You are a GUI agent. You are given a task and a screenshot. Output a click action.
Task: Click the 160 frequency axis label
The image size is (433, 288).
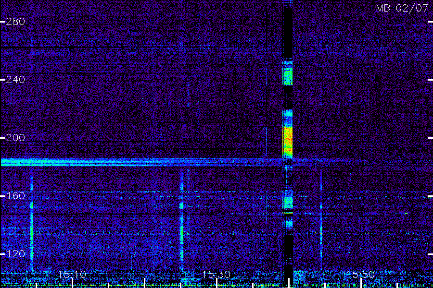coord(15,196)
